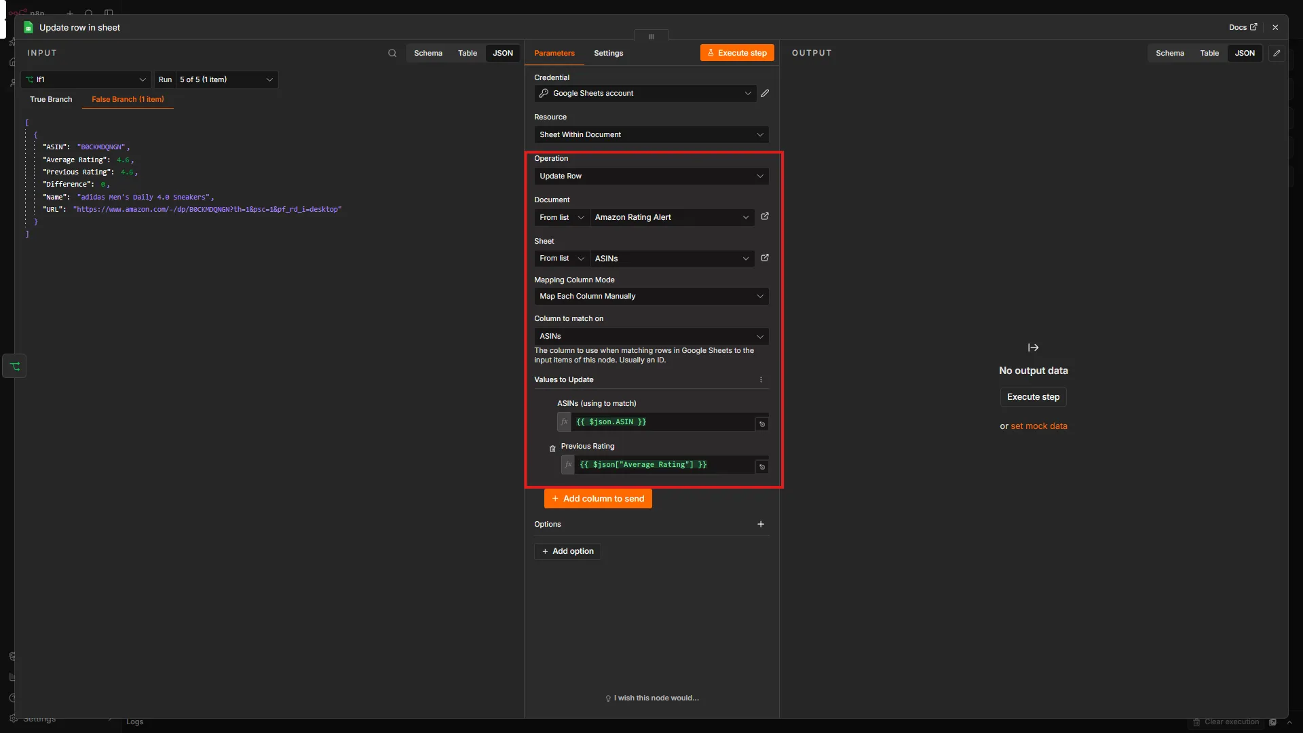Select the Parameters tab
Viewport: 1303px width, 733px height.
point(554,53)
